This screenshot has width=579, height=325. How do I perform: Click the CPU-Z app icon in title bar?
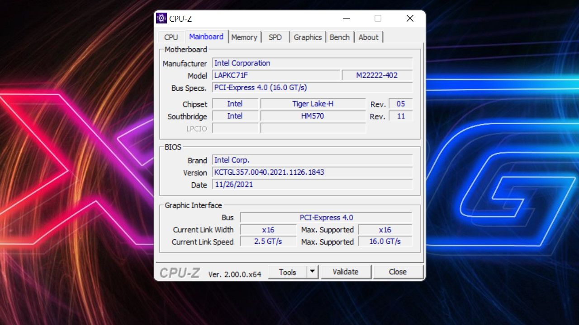[x=161, y=19]
